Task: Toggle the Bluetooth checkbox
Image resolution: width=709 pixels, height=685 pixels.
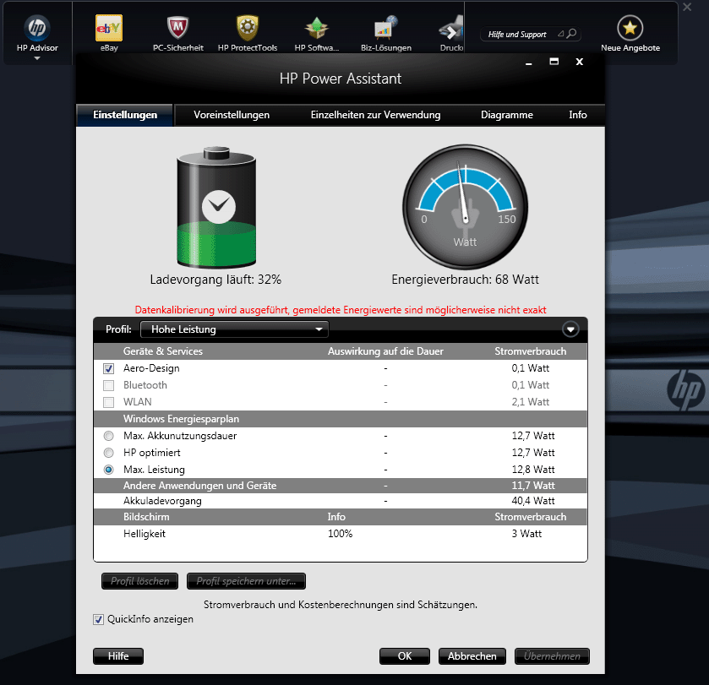Action: [108, 385]
